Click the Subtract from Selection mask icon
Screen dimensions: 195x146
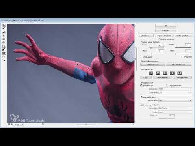pos(165,73)
